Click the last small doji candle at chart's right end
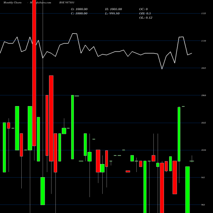The image size is (213, 213). tap(192, 161)
